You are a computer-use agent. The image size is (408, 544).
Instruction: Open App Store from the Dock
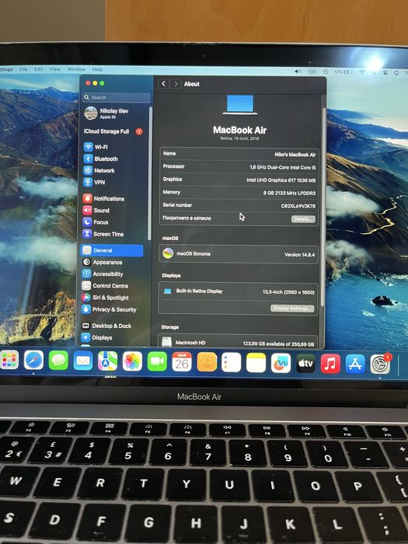tap(355, 364)
